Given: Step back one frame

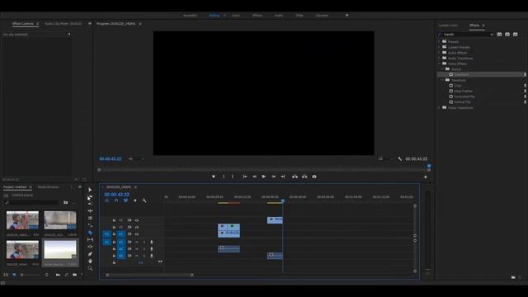Looking at the screenshot, I should 255,177.
